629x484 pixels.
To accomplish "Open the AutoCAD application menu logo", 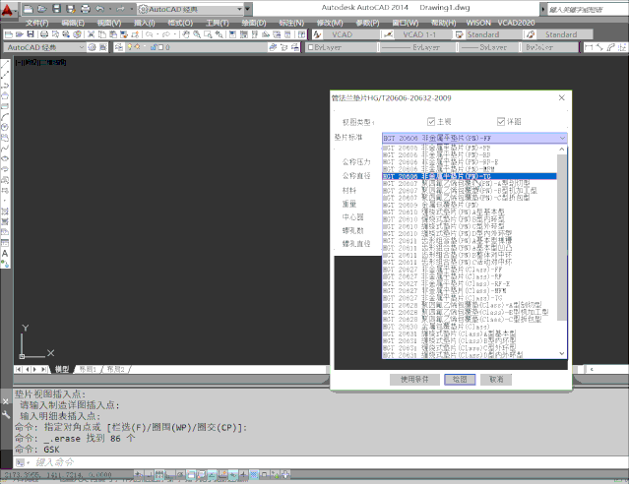I will [x=10, y=9].
